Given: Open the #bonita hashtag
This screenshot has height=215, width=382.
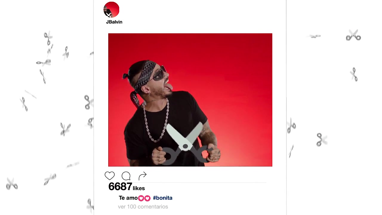Looking at the screenshot, I should click(x=163, y=198).
